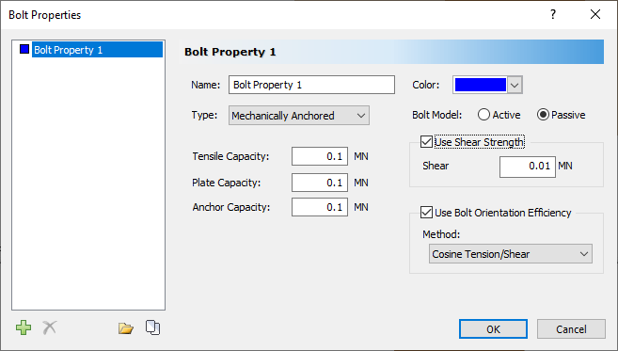
Task: Select Bolt Property 1 in the list
Action: pyautogui.click(x=97, y=50)
